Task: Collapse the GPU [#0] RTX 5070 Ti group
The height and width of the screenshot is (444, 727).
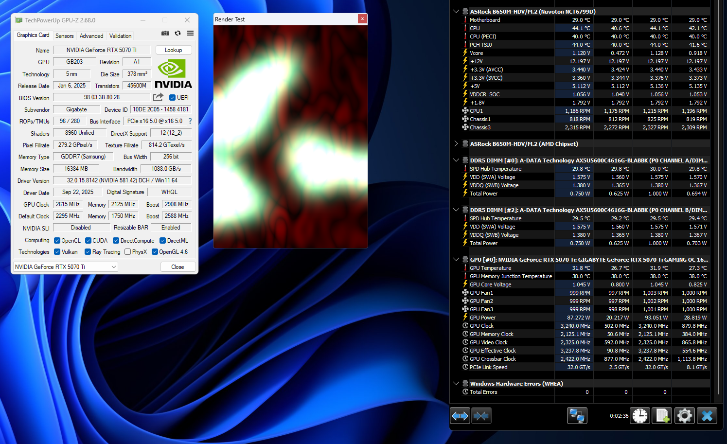Action: 456,260
